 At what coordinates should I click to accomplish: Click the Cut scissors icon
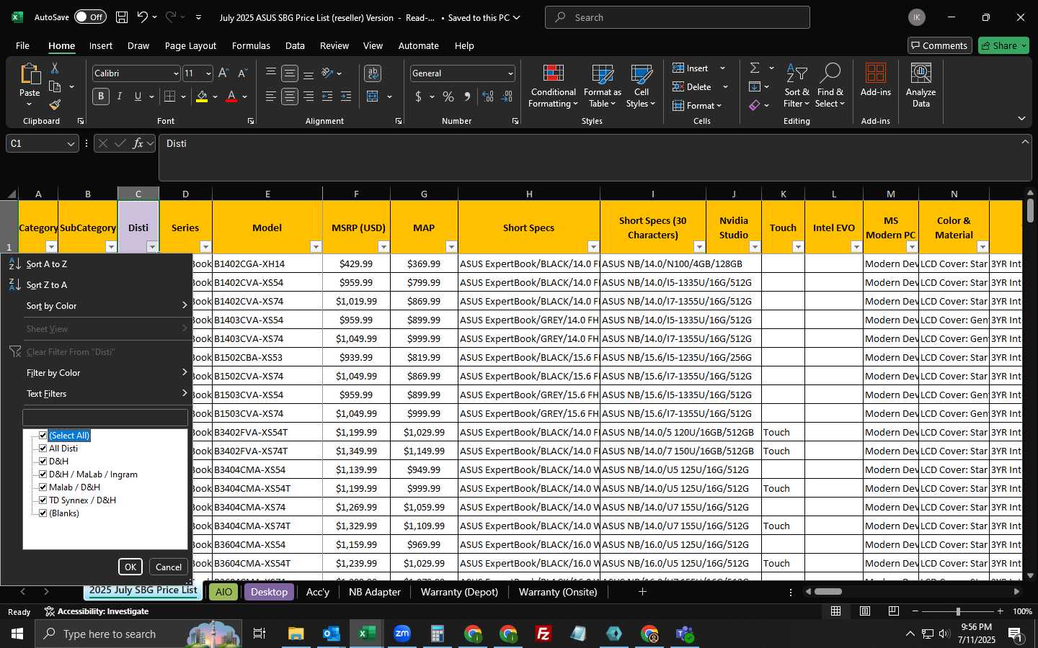[x=55, y=68]
